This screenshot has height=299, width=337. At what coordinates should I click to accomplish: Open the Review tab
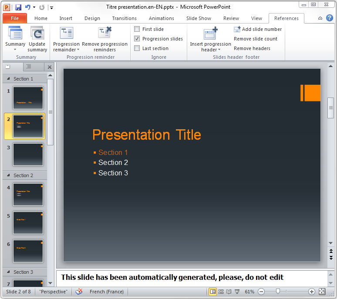coord(231,18)
